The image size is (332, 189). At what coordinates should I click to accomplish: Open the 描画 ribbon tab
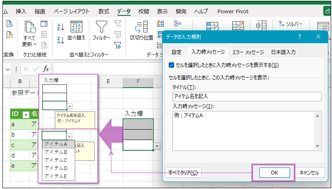(x=40, y=12)
